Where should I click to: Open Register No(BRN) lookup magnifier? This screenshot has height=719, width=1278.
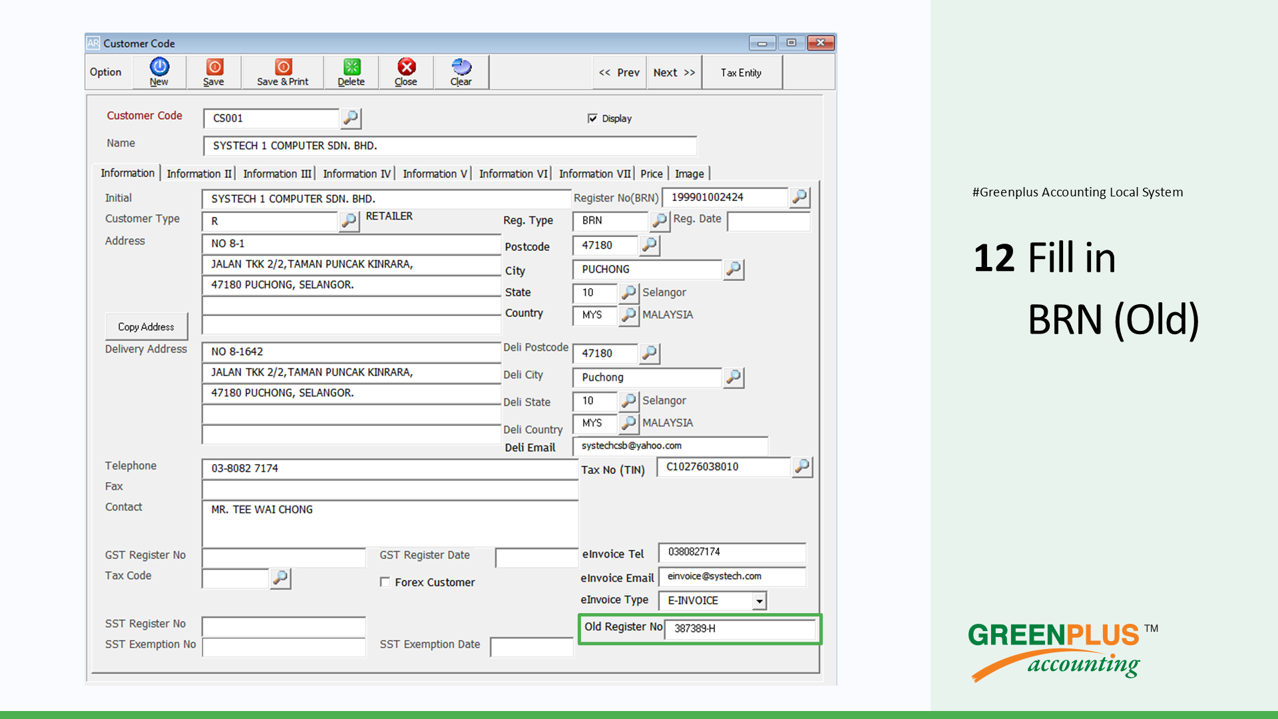coord(799,197)
